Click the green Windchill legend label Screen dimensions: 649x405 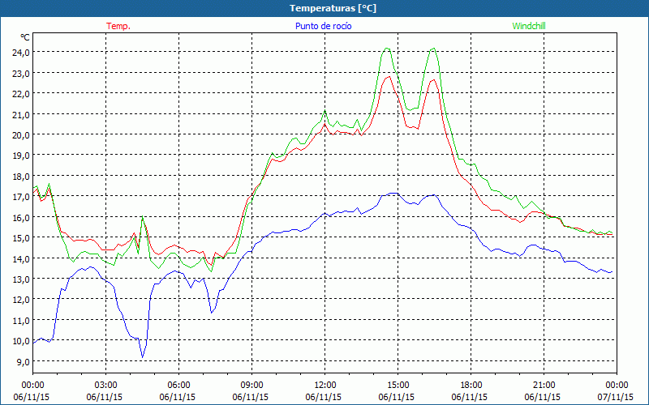click(x=529, y=26)
